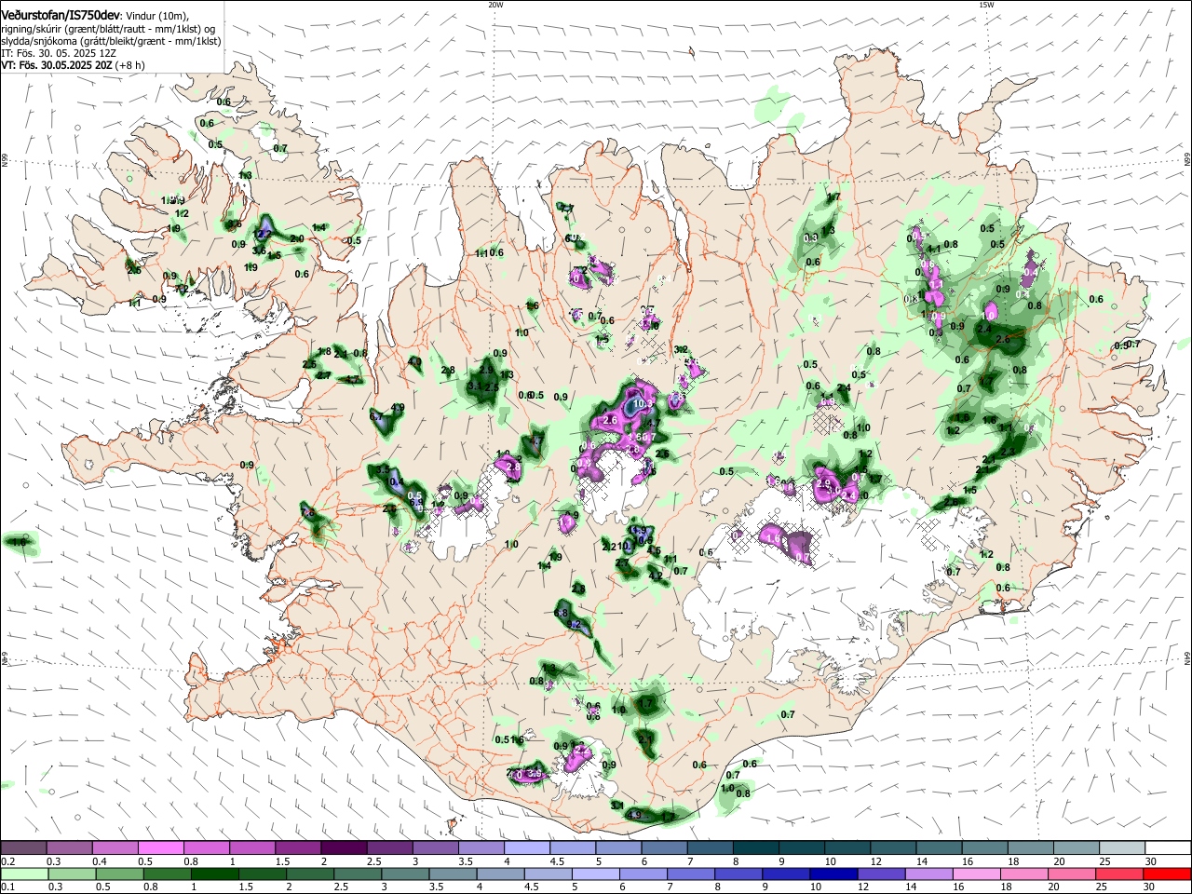
Task: Click the 20W longitude label
Action: (494, 5)
